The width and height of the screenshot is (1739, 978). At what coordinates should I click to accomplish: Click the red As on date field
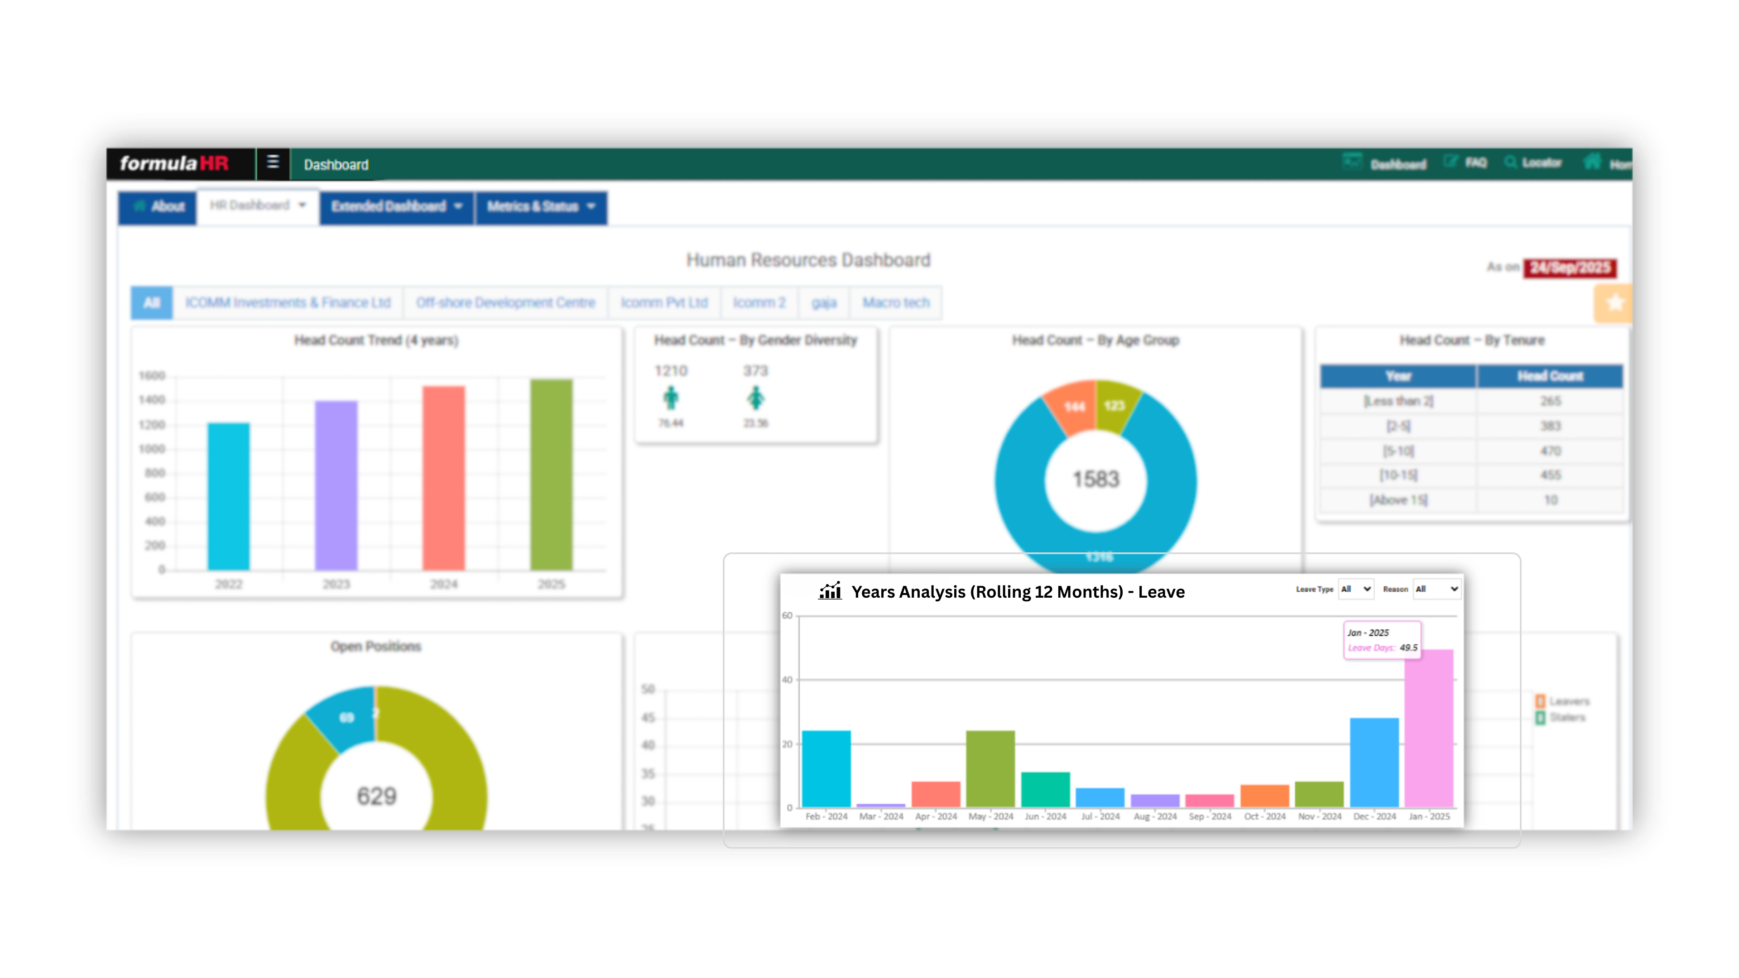tap(1570, 268)
